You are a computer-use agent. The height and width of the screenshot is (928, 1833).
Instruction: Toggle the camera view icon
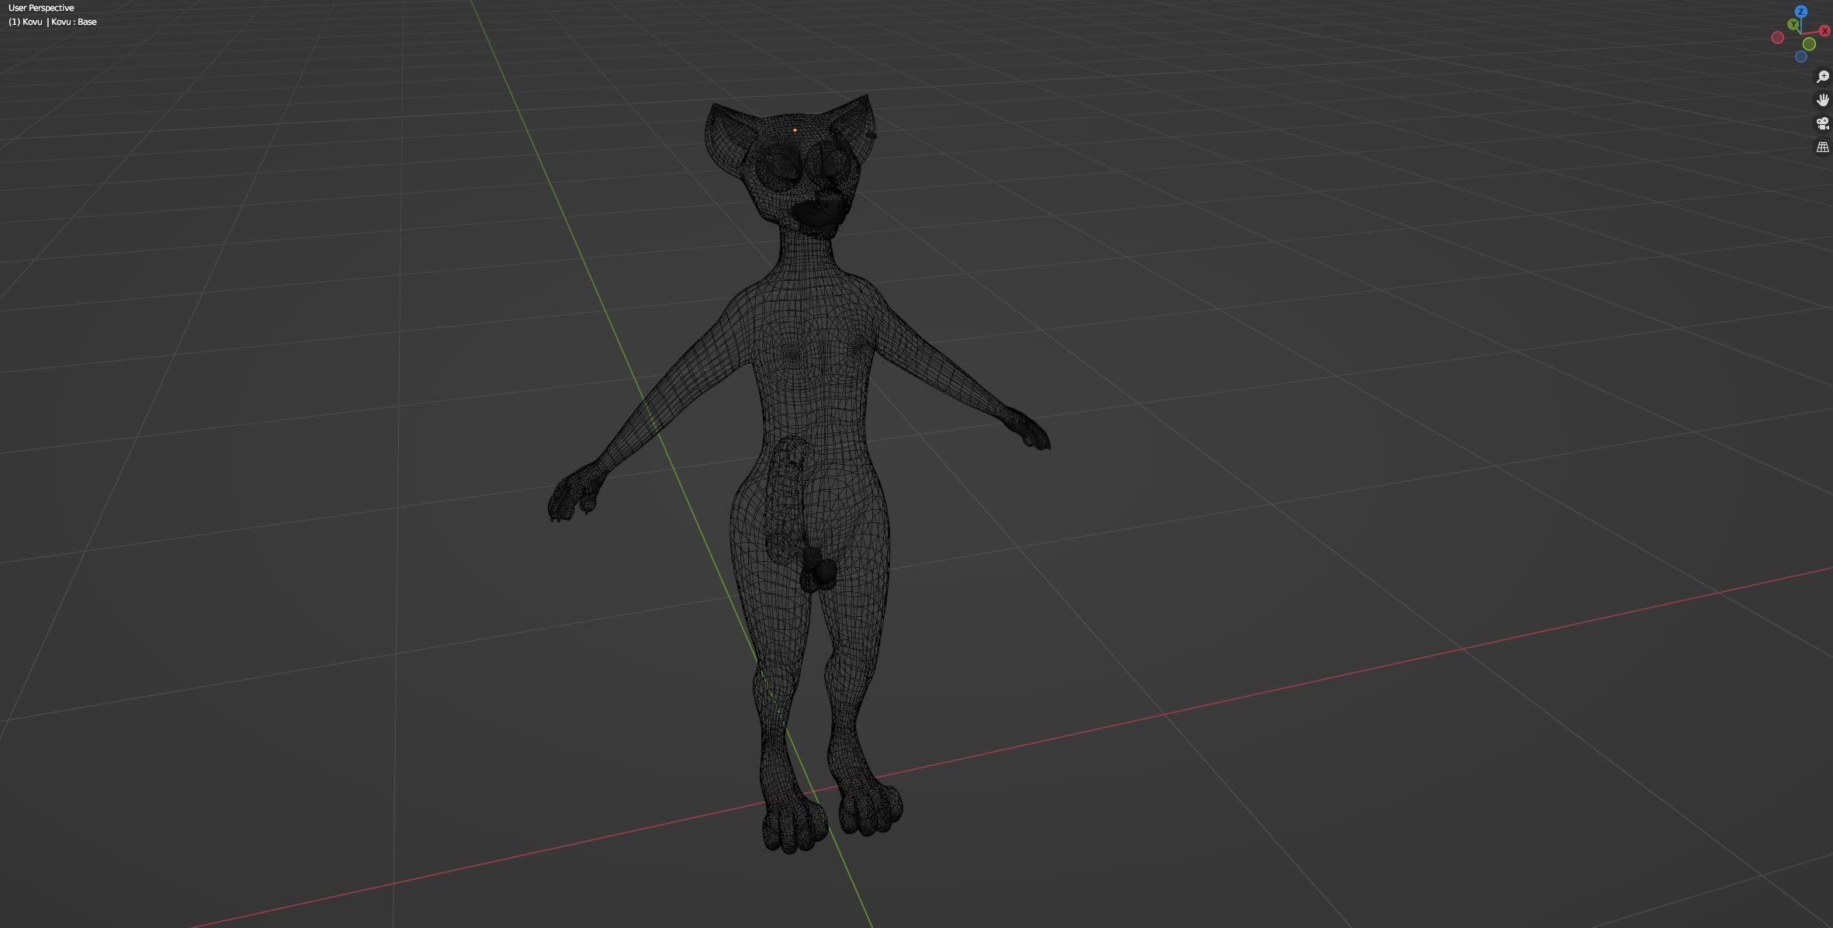point(1822,123)
